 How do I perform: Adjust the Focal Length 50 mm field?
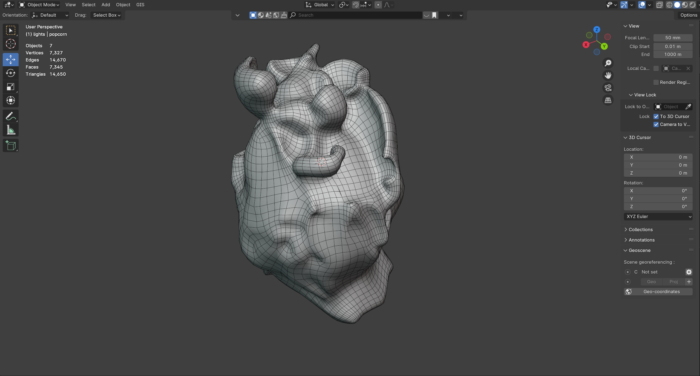point(673,38)
